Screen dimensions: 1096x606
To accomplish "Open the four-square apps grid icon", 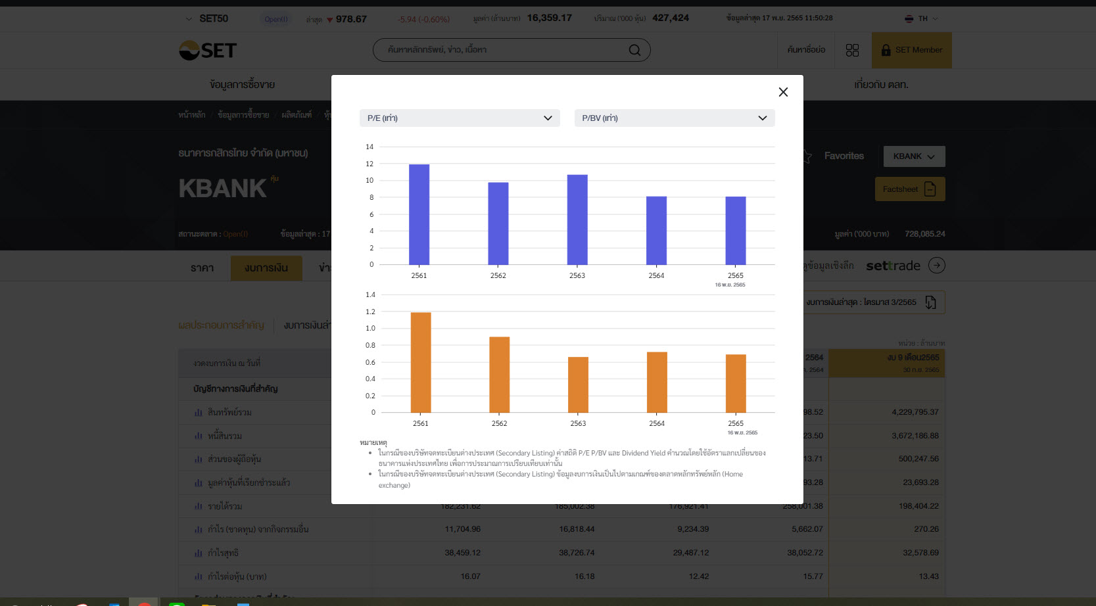I will click(x=852, y=50).
